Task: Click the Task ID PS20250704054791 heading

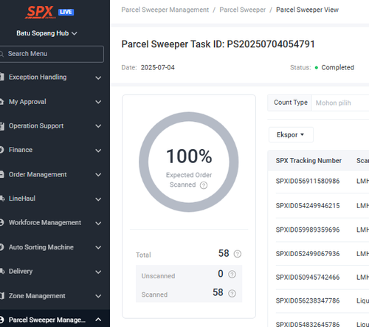Action: point(218,44)
